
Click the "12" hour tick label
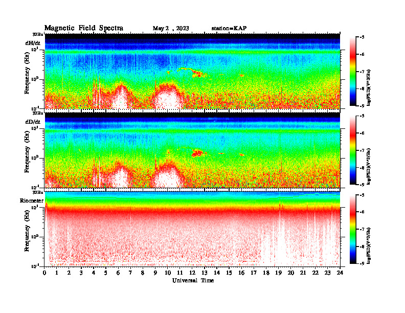[x=192, y=273]
